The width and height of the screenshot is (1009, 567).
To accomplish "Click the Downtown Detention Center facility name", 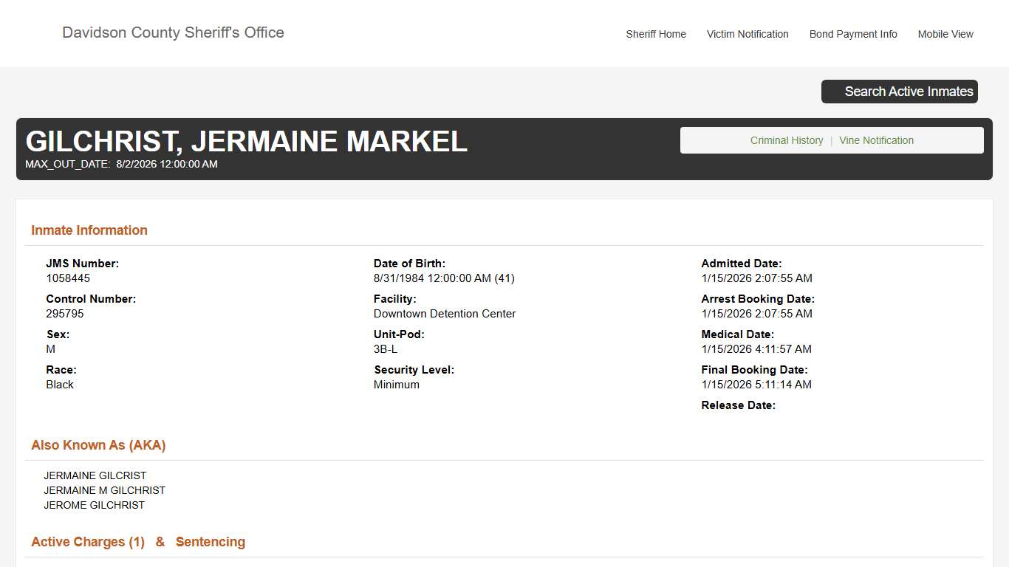I will pyautogui.click(x=445, y=313).
